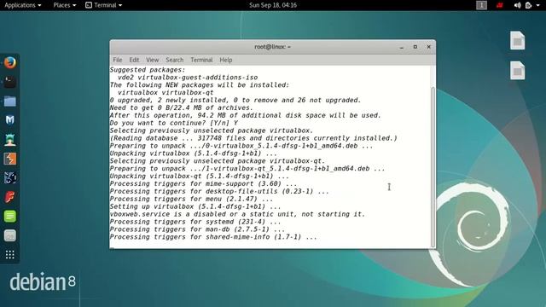Screen dimensions: 546x307
Task: Click the text 'virtualbox virtualbox-qt'
Action: [x=166, y=93]
